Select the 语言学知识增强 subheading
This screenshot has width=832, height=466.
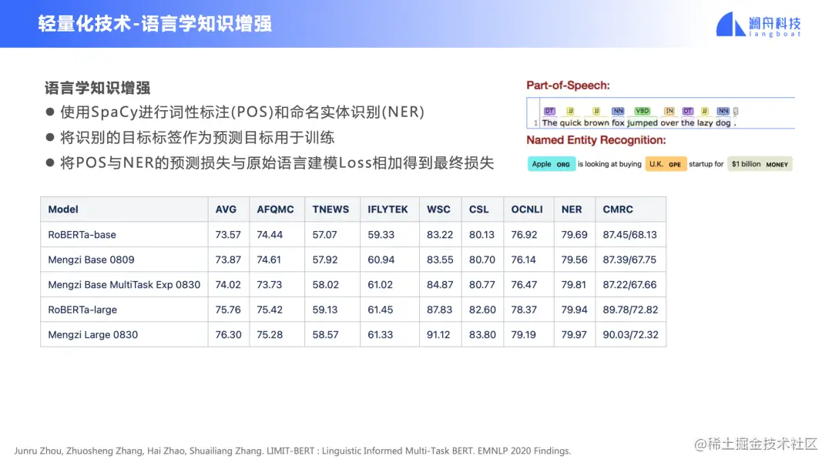tap(98, 88)
